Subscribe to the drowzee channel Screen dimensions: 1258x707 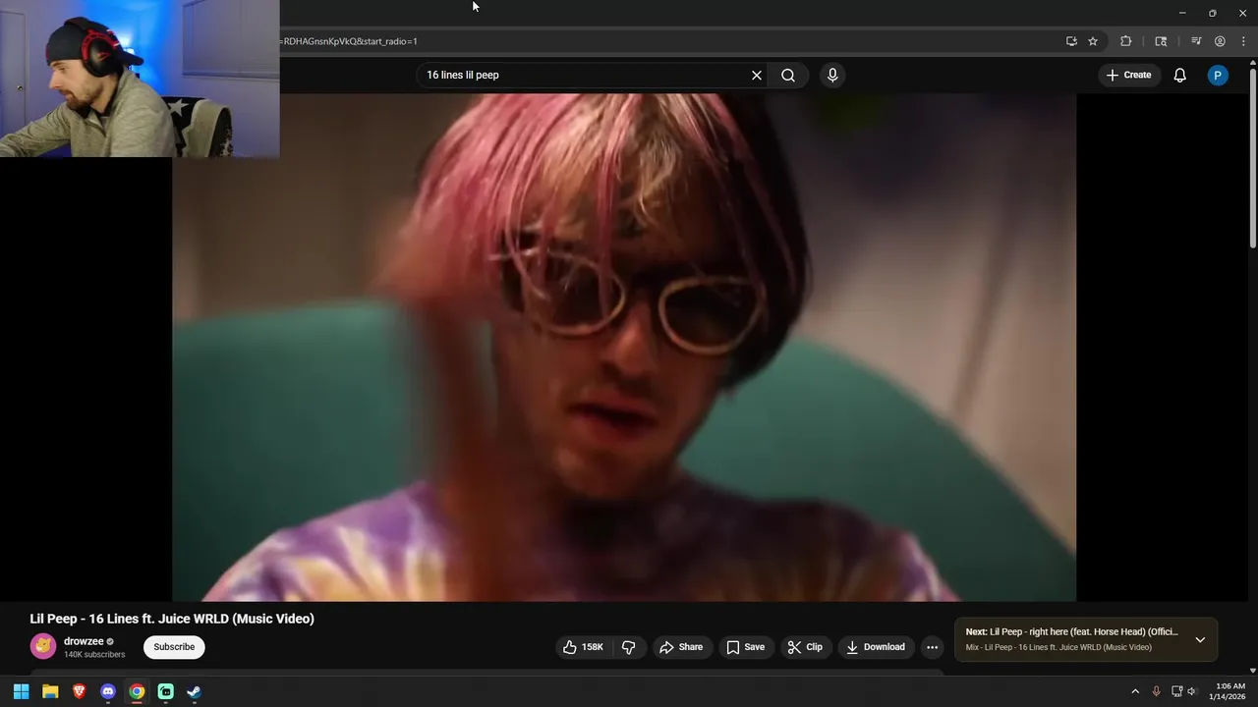click(174, 647)
